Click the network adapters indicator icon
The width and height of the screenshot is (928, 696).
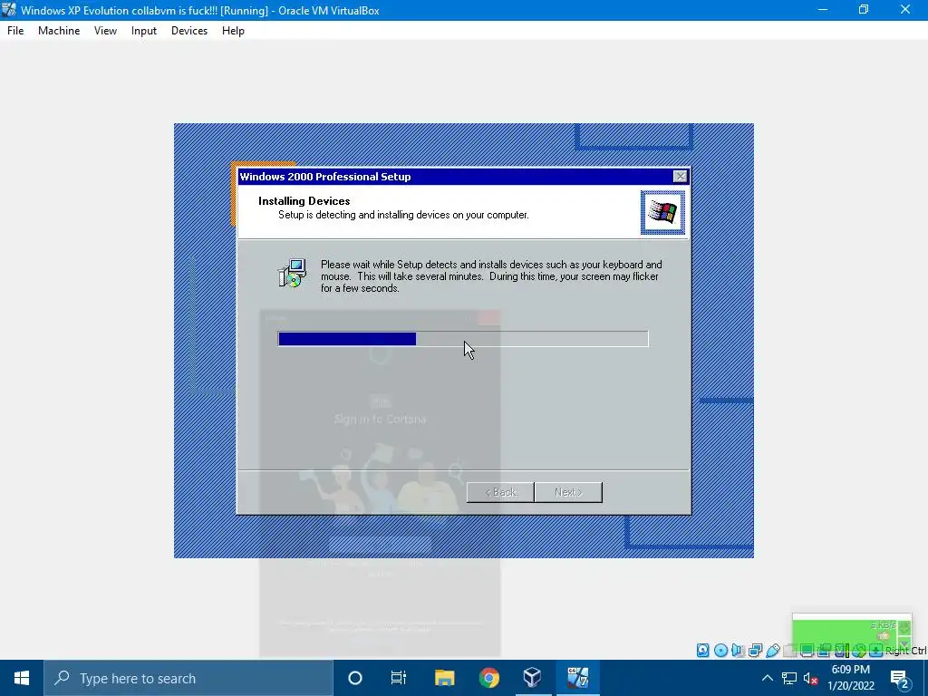(x=755, y=651)
